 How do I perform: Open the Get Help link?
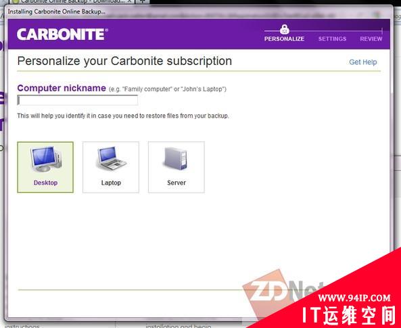[x=362, y=62]
